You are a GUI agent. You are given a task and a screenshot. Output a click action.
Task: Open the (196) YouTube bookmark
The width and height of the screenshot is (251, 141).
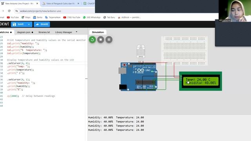tap(72, 17)
